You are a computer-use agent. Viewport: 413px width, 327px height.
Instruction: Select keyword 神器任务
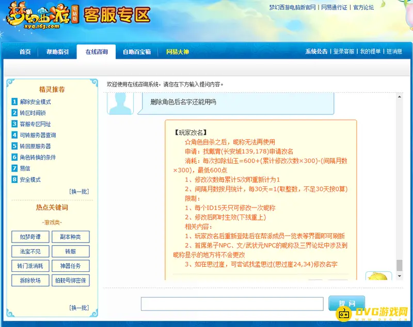(x=71, y=266)
